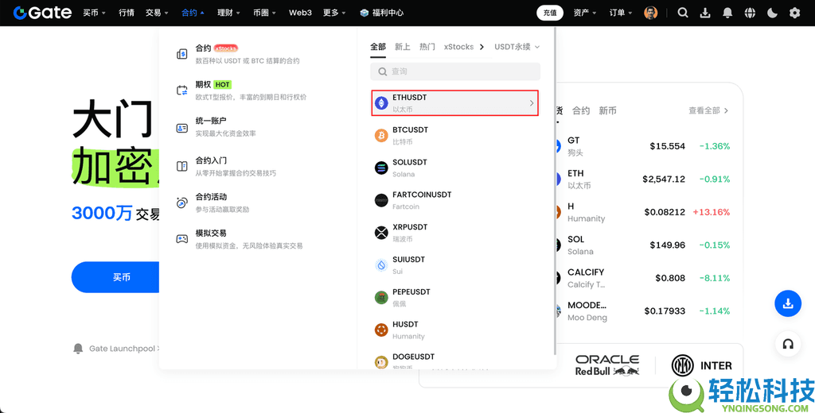This screenshot has height=413, width=815.
Task: Expand the 买币 dropdown menu
Action: click(x=94, y=13)
